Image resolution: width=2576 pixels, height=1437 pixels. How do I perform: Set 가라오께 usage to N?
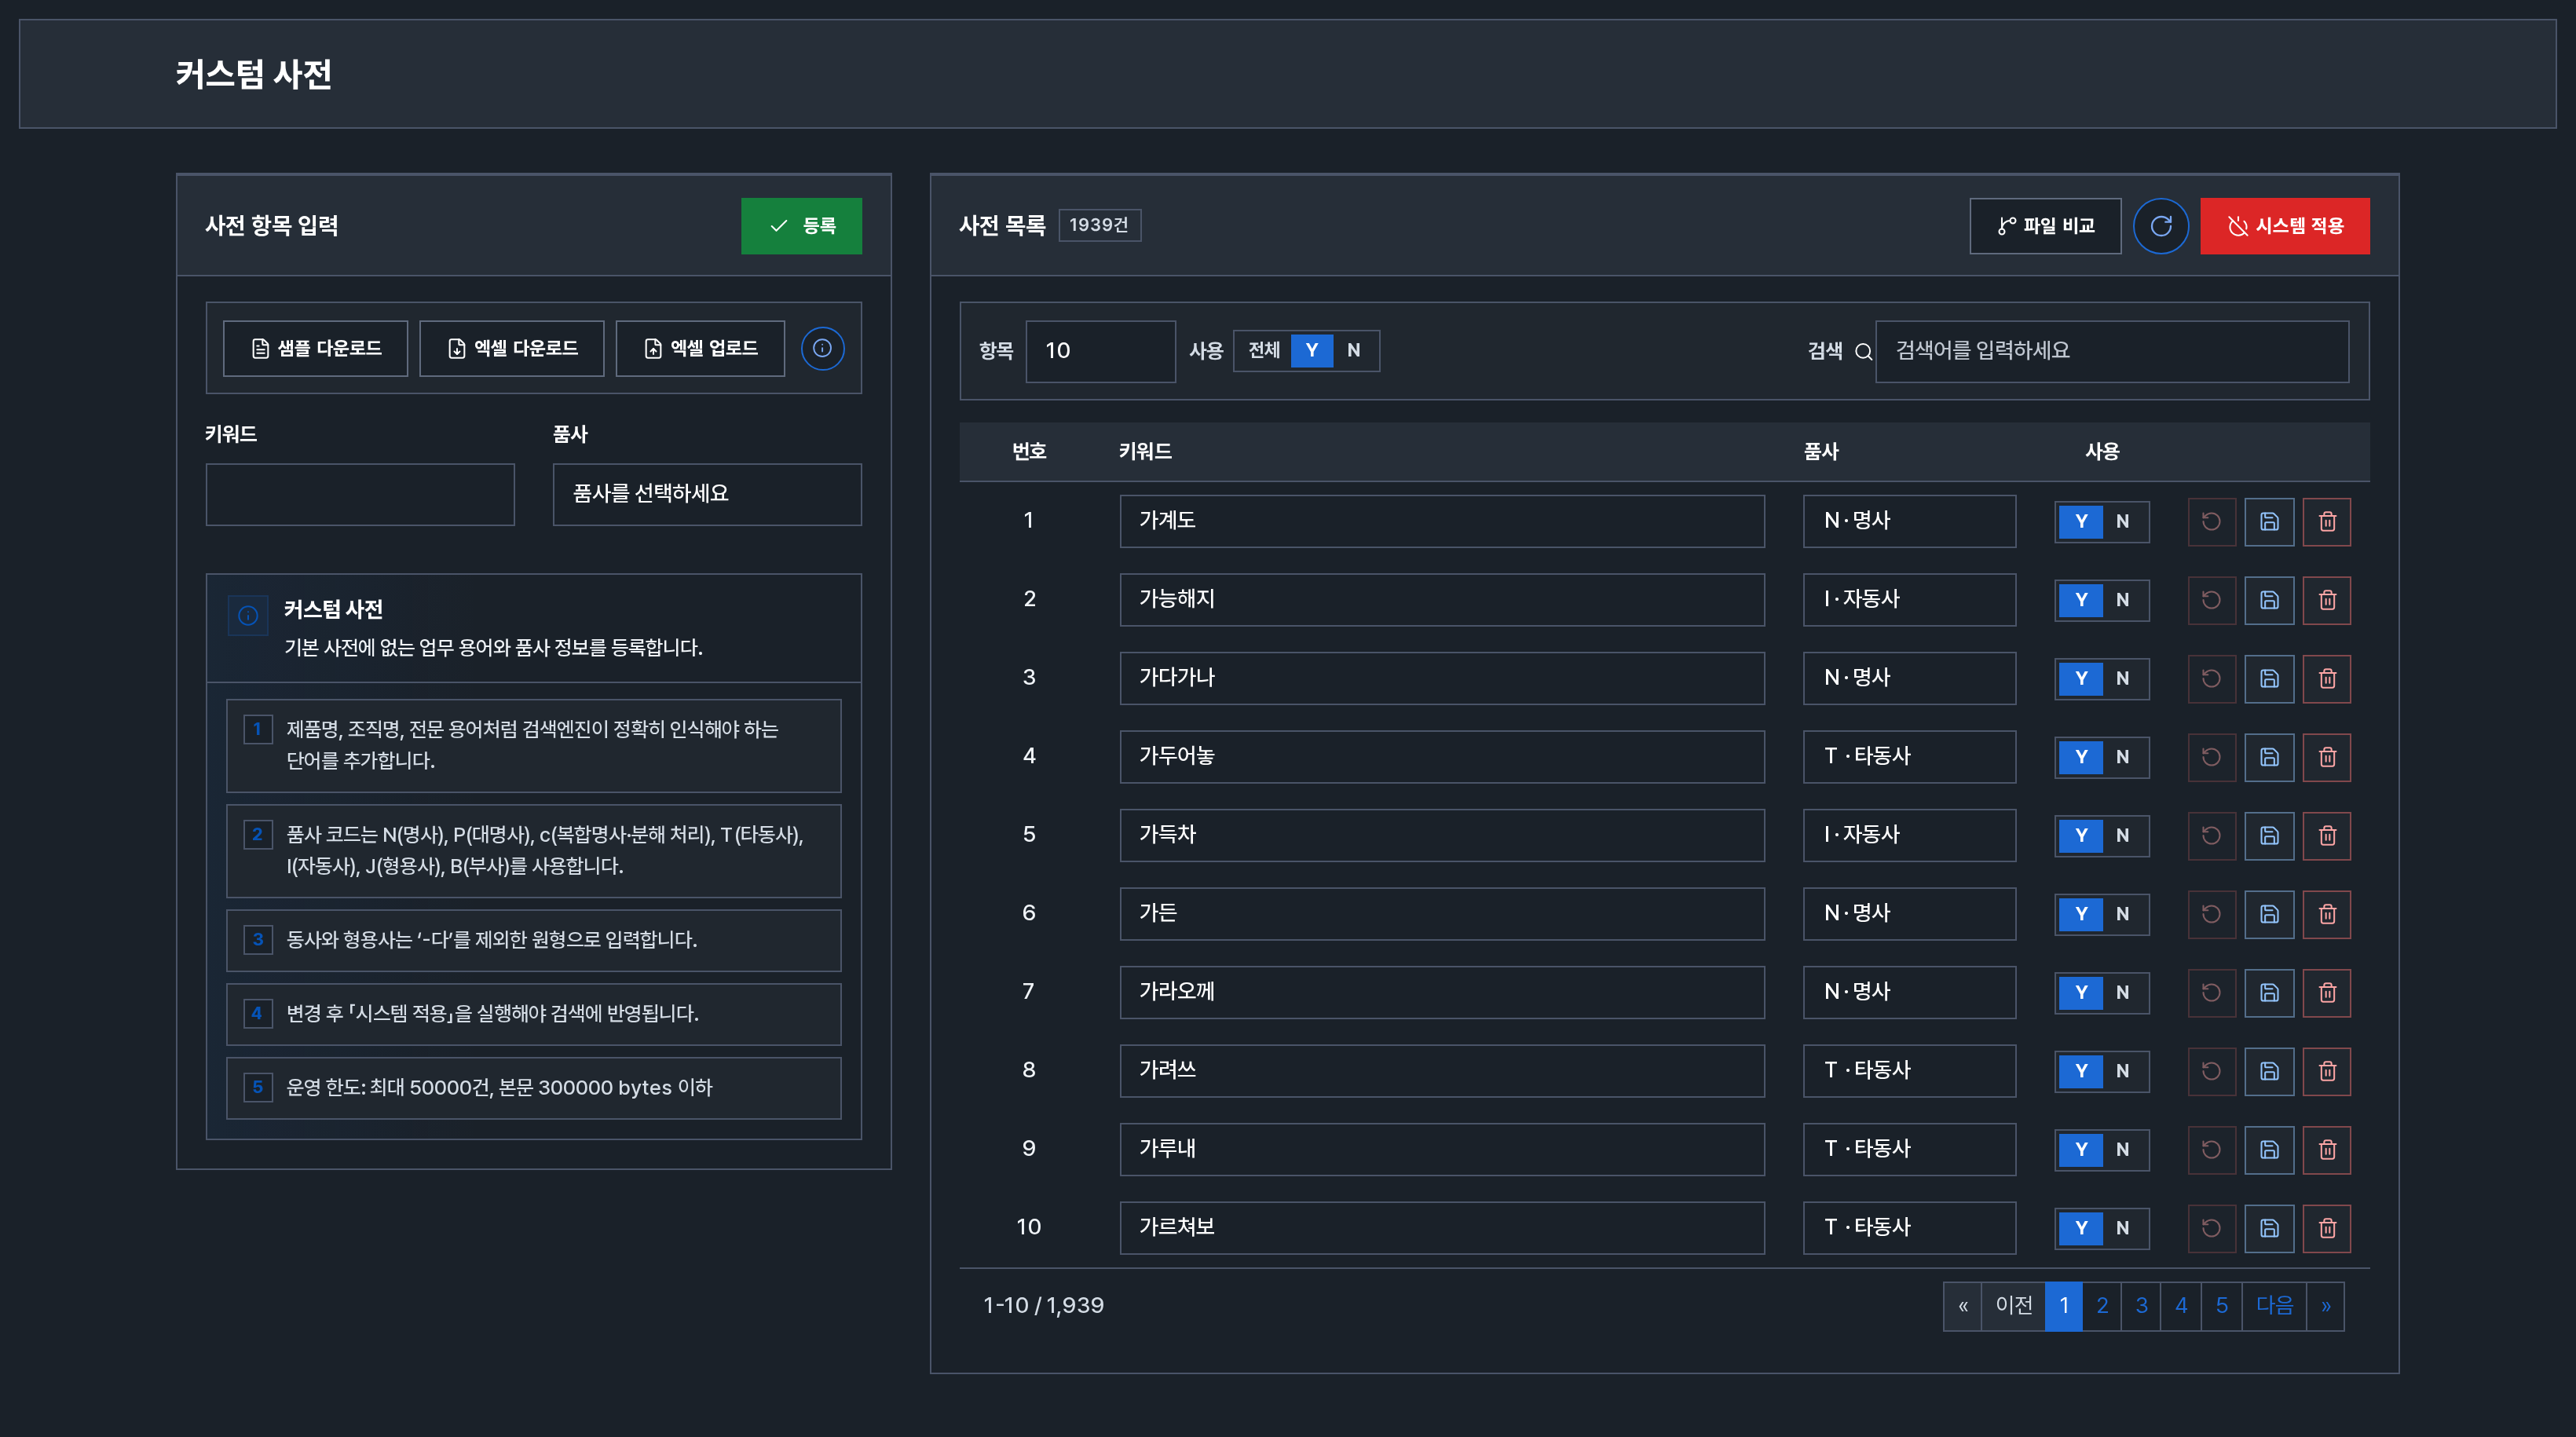(x=2123, y=992)
